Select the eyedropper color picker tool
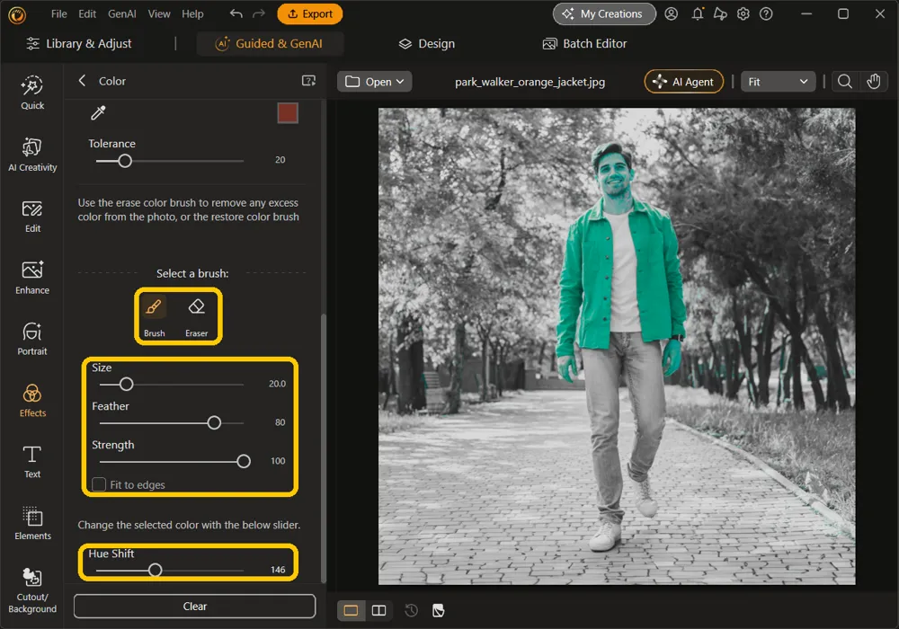 [x=98, y=113]
